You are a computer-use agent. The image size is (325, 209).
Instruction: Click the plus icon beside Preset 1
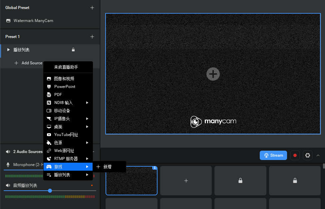click(x=92, y=37)
